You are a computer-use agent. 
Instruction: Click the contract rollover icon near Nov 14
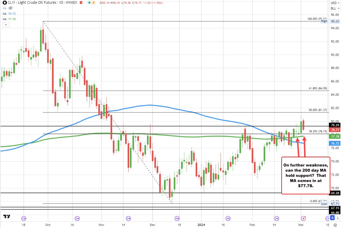[128, 218]
